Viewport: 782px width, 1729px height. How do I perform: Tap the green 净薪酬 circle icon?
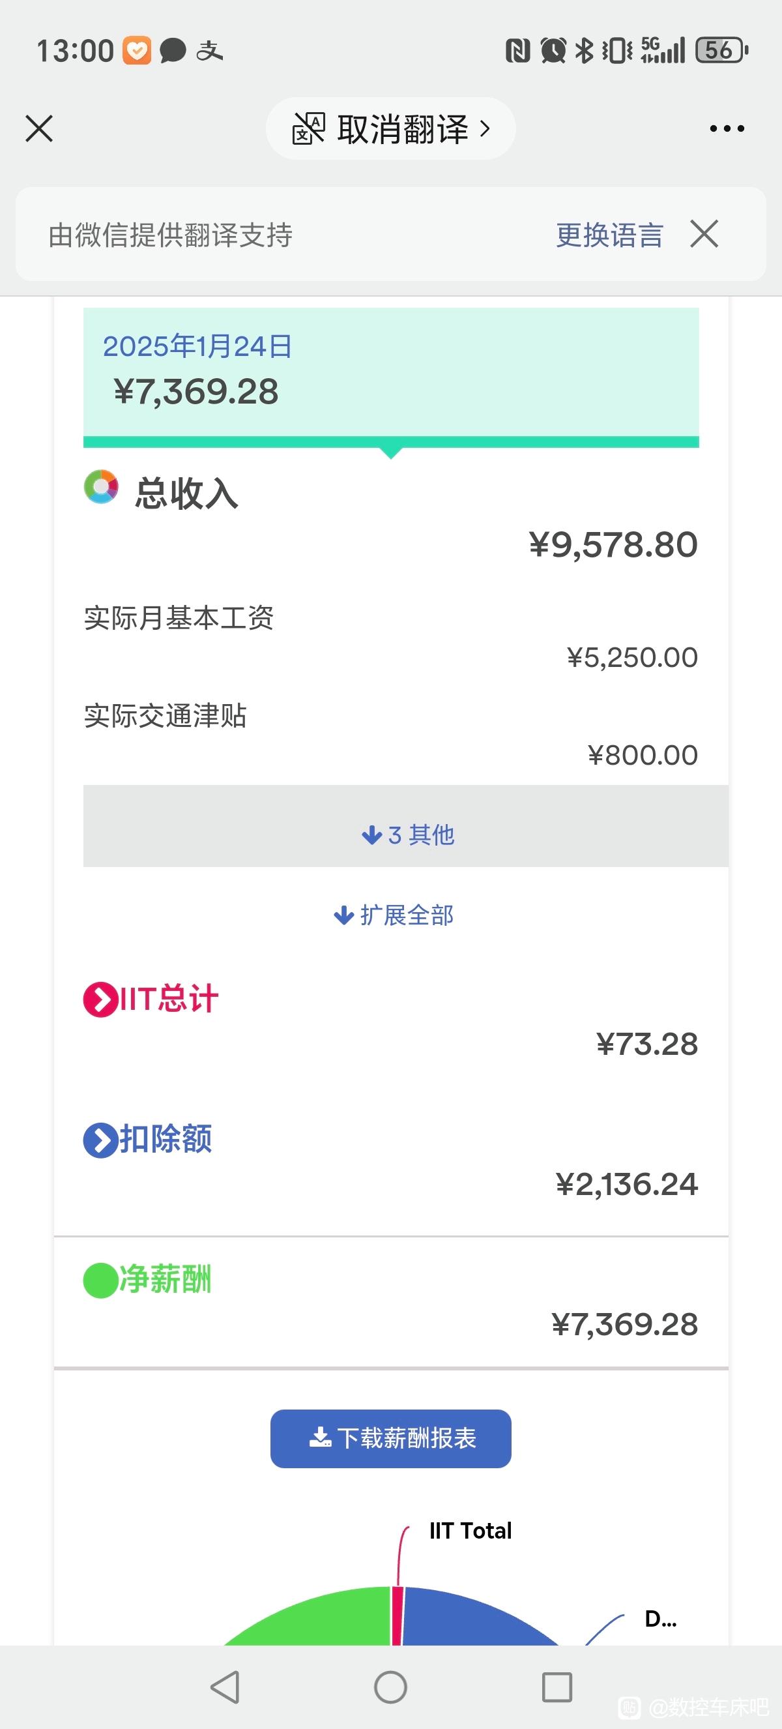[100, 1280]
